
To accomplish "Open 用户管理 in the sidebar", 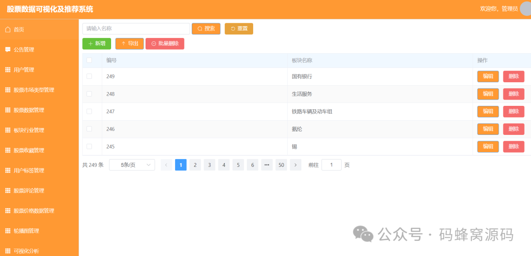I will coord(39,70).
